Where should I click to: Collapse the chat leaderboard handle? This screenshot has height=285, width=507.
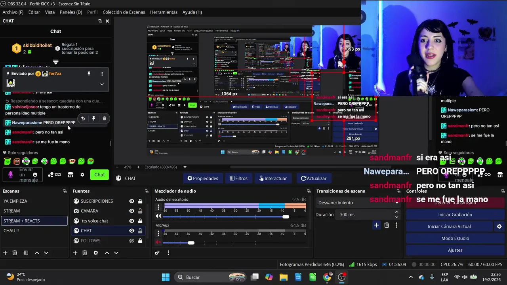coord(55,62)
